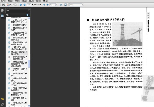Go to previous page with the up arrow
Screen dimensions: 154x107
(x=21, y=5)
